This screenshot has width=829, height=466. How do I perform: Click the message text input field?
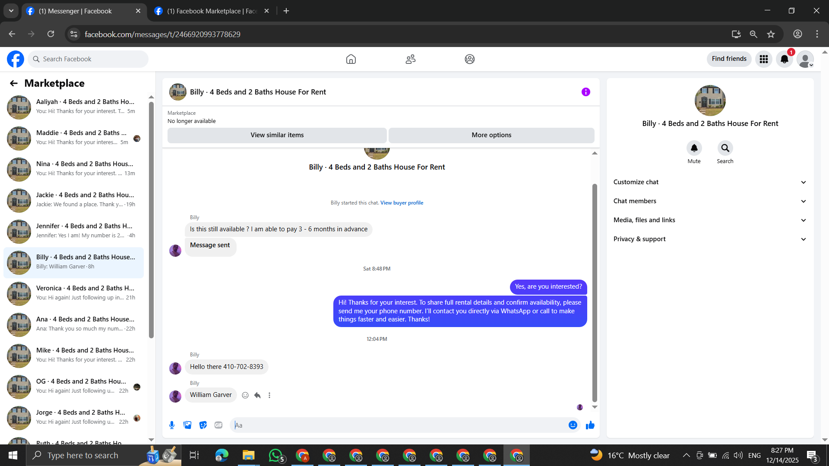tap(397, 425)
